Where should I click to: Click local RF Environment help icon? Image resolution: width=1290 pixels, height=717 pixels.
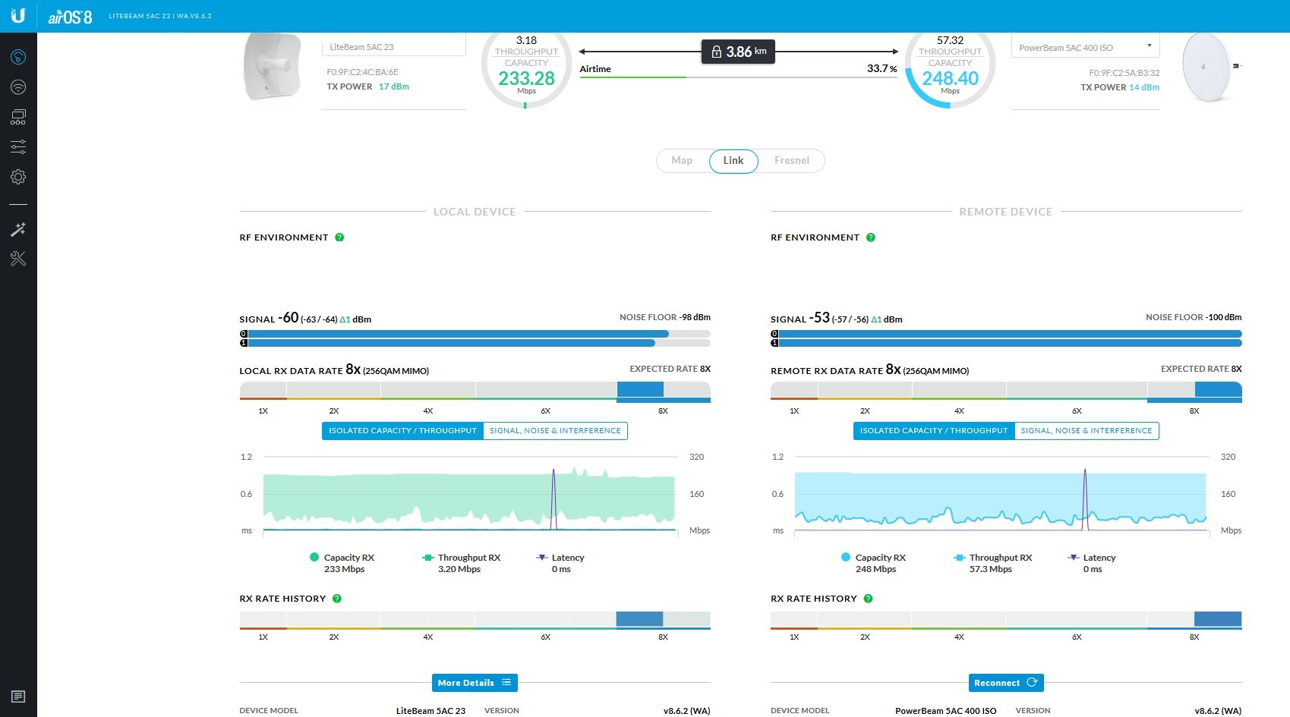[x=339, y=237]
